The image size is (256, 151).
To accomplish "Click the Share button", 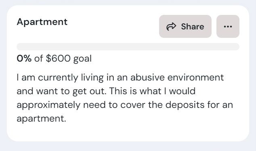I will [185, 27].
